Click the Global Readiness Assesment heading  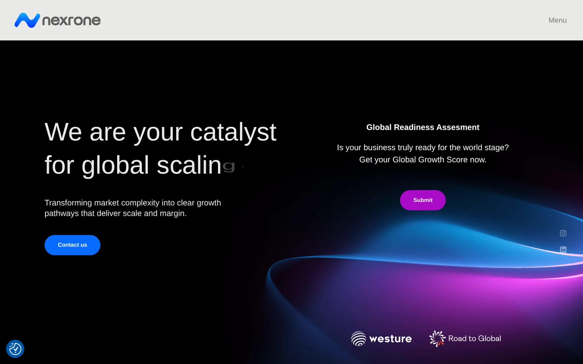click(423, 127)
